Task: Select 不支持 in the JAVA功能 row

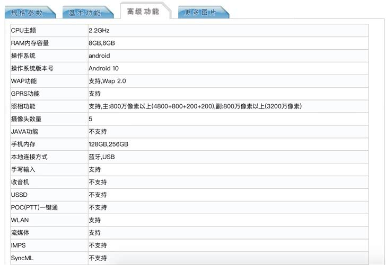Action: (x=98, y=132)
